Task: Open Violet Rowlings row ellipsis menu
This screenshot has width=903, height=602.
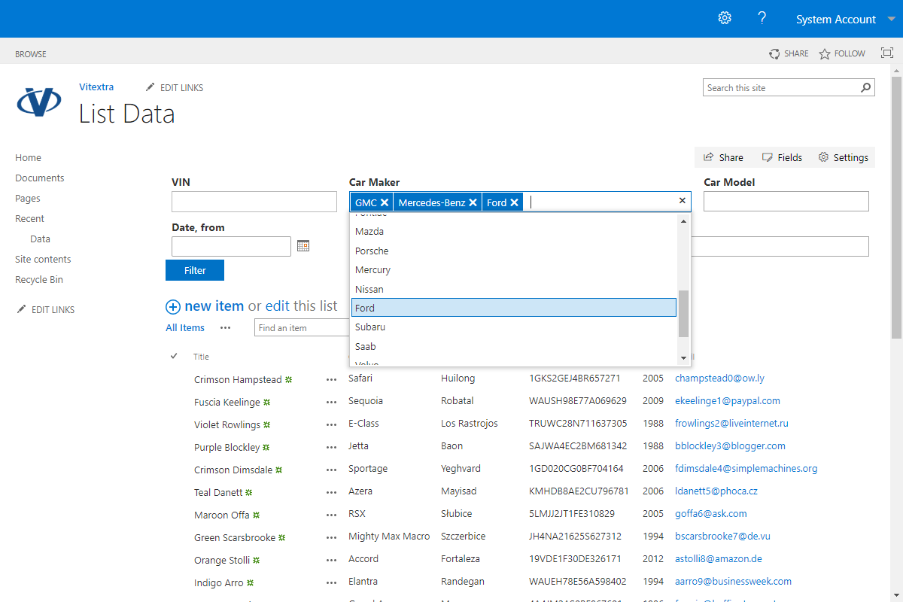Action: (x=332, y=425)
